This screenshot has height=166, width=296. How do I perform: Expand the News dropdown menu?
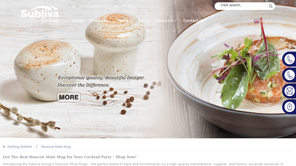(124, 21)
